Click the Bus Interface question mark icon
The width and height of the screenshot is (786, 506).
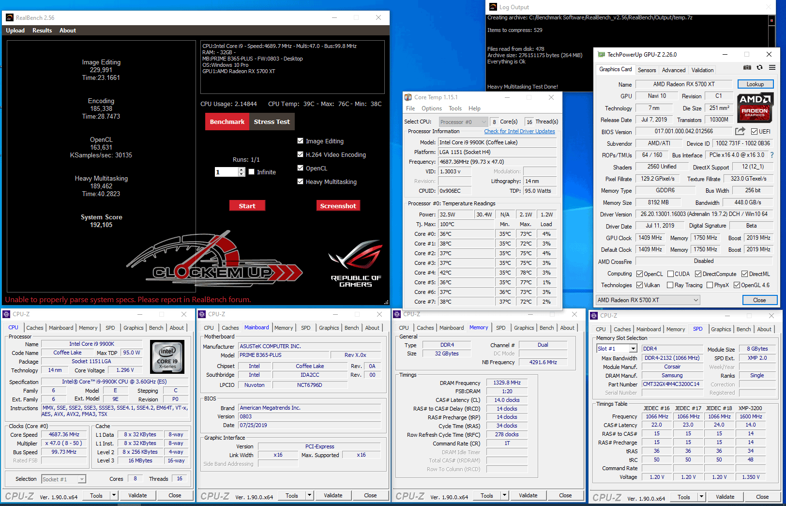click(772, 155)
